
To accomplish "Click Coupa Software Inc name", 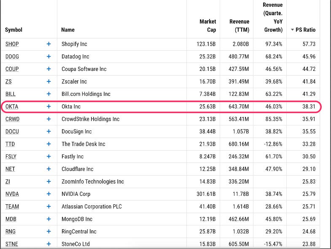I will tap(84, 69).
